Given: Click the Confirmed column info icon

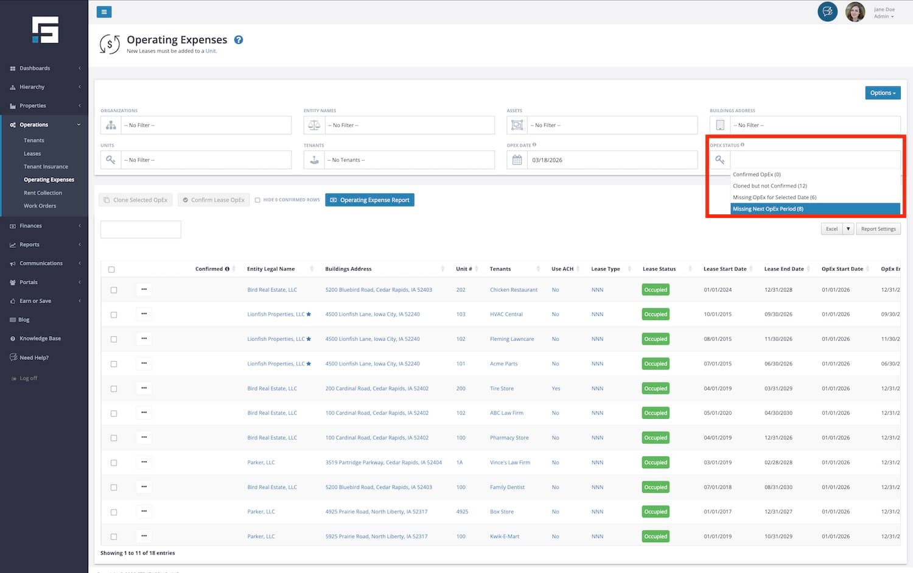Looking at the screenshot, I should tap(227, 269).
